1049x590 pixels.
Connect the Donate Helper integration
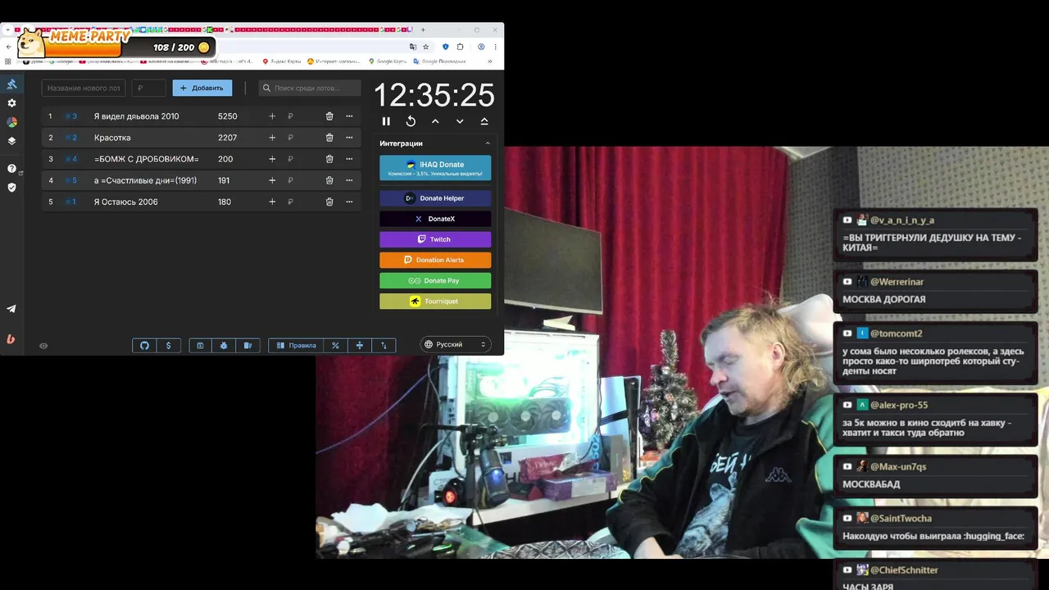click(x=435, y=198)
